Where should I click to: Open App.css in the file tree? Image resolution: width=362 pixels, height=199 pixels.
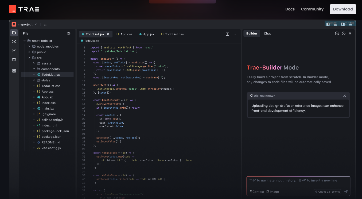coord(47,91)
